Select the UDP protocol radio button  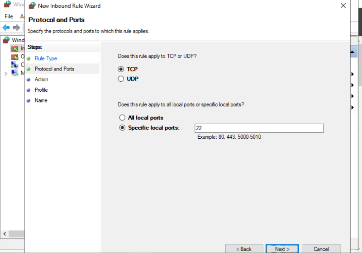121,79
